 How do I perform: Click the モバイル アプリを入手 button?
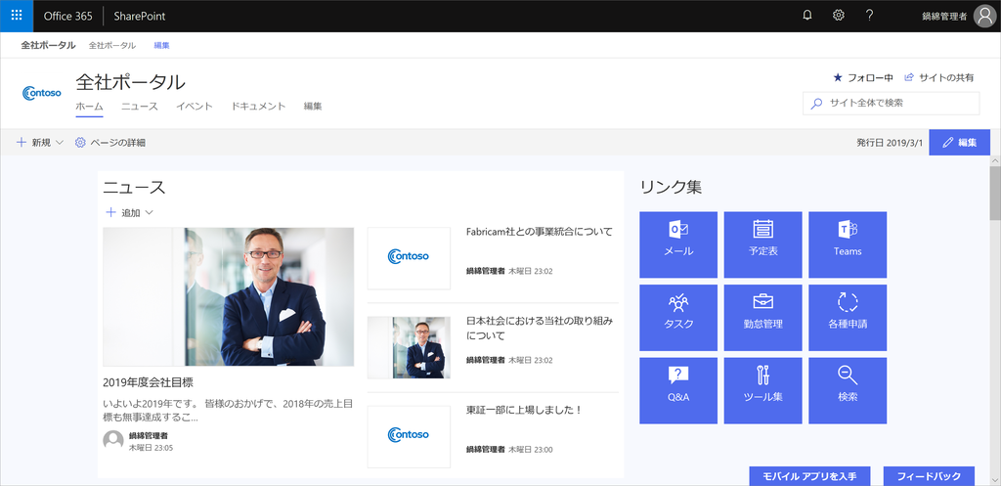click(x=811, y=476)
